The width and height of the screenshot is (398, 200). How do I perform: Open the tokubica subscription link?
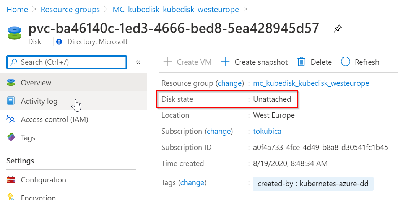click(x=267, y=131)
